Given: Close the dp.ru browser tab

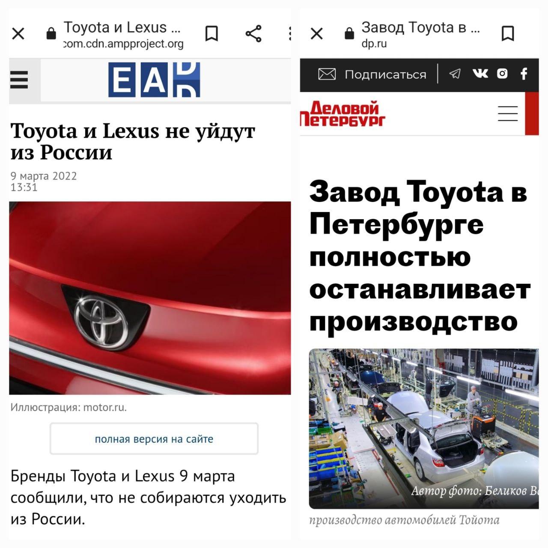Looking at the screenshot, I should (x=316, y=33).
